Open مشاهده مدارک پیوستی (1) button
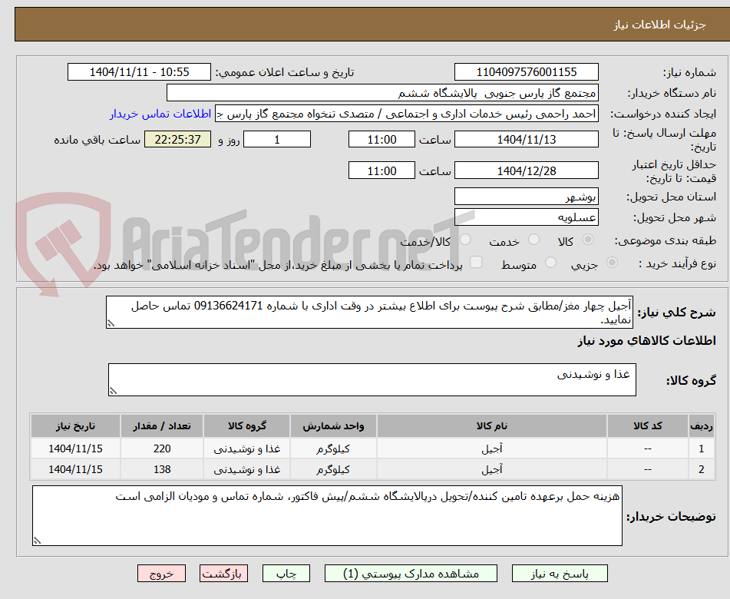This screenshot has width=730, height=599. (x=411, y=574)
